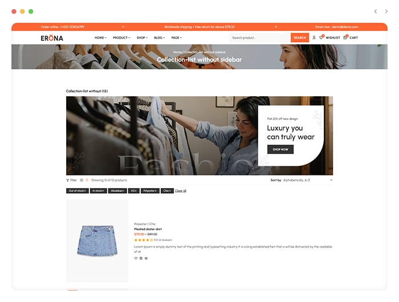Switch to grid view layout
Image resolution: width=399 pixels, height=302 pixels.
(x=82, y=180)
